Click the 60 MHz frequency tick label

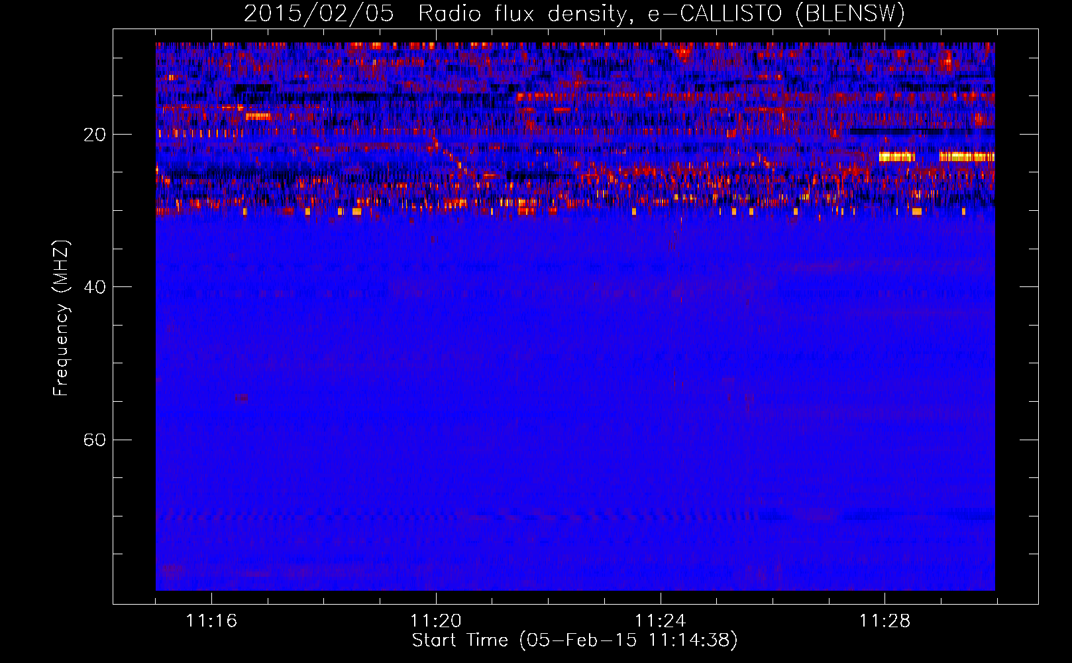pos(95,440)
